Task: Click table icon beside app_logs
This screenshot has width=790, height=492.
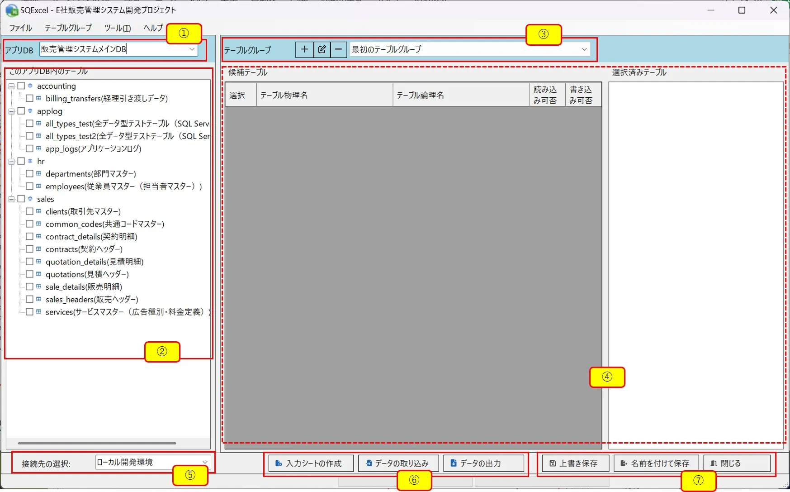Action: point(39,148)
